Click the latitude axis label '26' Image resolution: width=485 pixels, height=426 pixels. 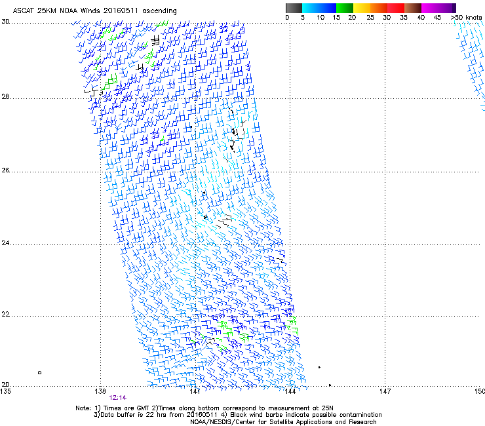5,170
